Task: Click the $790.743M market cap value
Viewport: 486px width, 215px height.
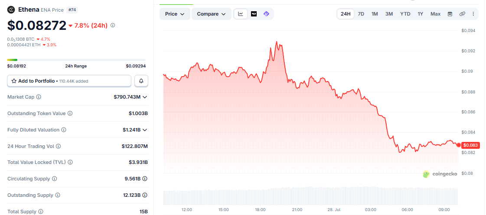Action: click(x=127, y=97)
